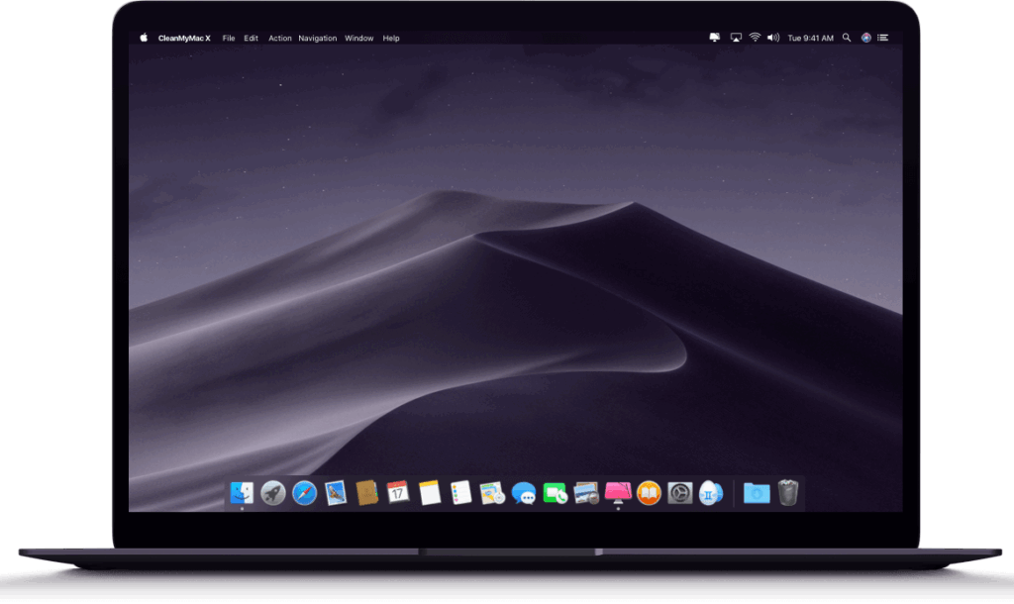Open FaceTime from the Dock
1014x604 pixels.
(555, 492)
